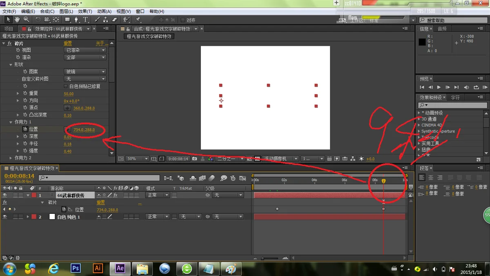Select the Clone Stamp tool

pos(106,20)
